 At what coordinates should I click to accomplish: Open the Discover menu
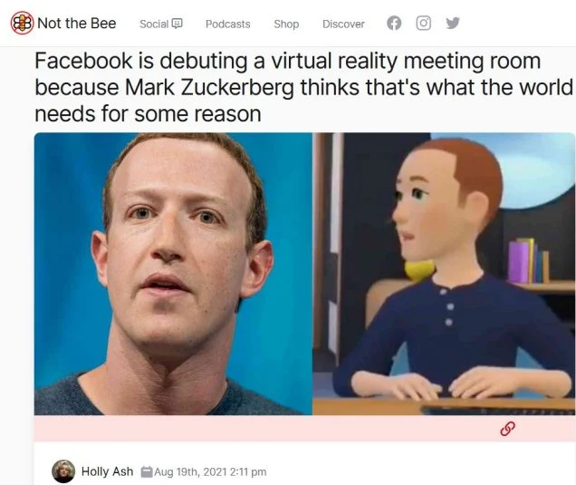click(343, 24)
